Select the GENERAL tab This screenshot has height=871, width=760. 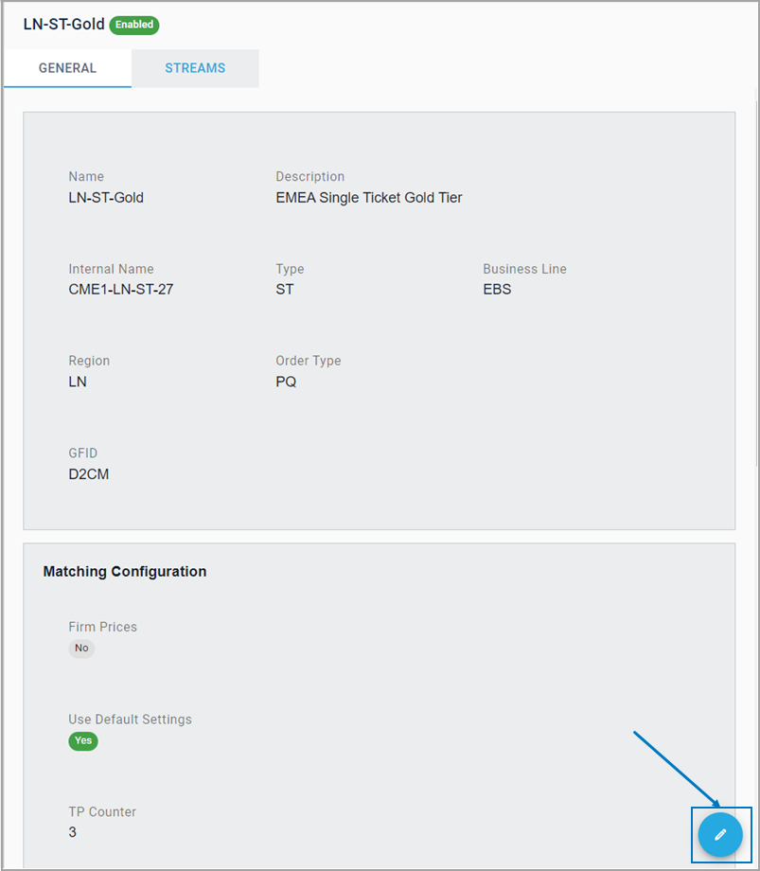click(67, 68)
